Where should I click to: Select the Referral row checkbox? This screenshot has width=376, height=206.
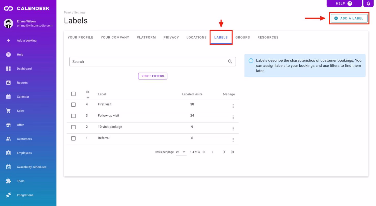[74, 138]
